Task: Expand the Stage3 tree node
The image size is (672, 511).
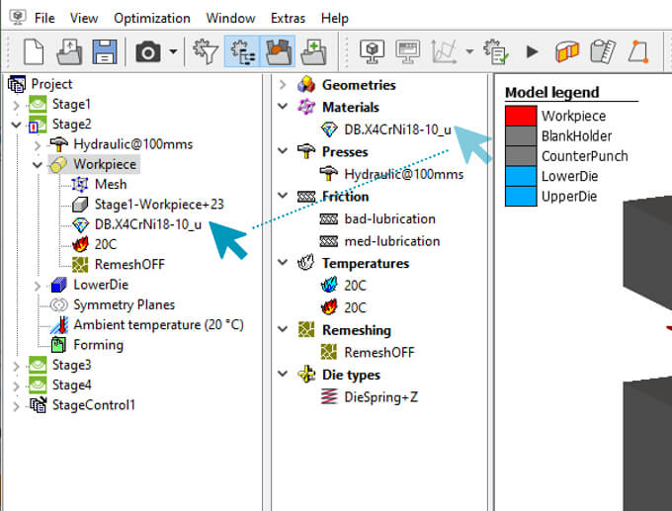Action: [x=15, y=366]
